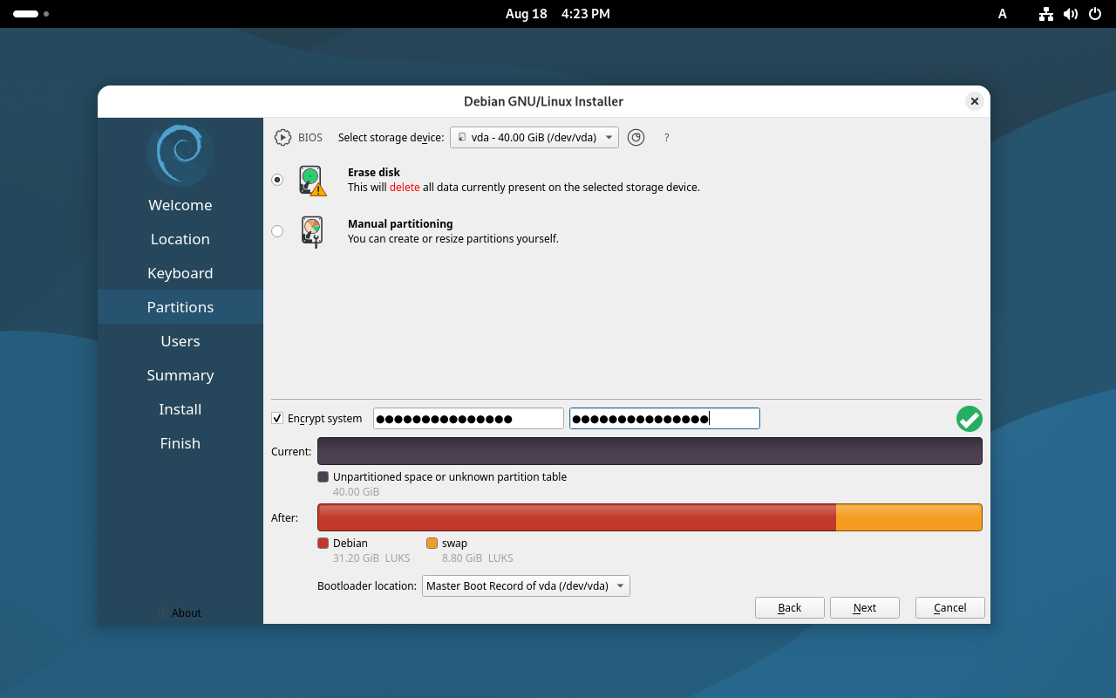Screen dimensions: 1116x698
Task: Click the Manual partitioning disk icon
Action: point(311,232)
